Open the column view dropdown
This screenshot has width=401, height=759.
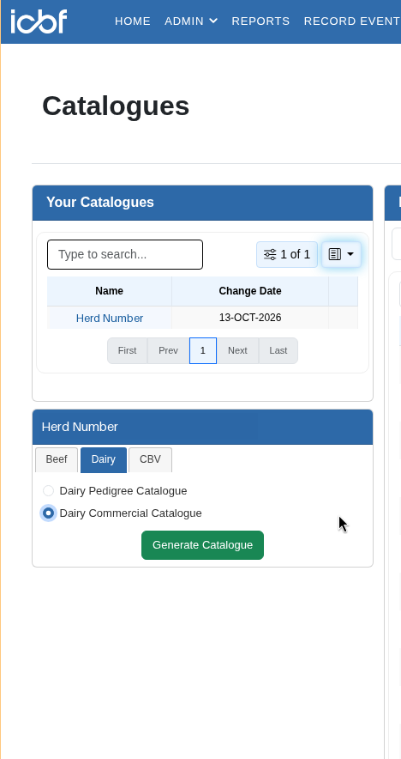(x=341, y=255)
